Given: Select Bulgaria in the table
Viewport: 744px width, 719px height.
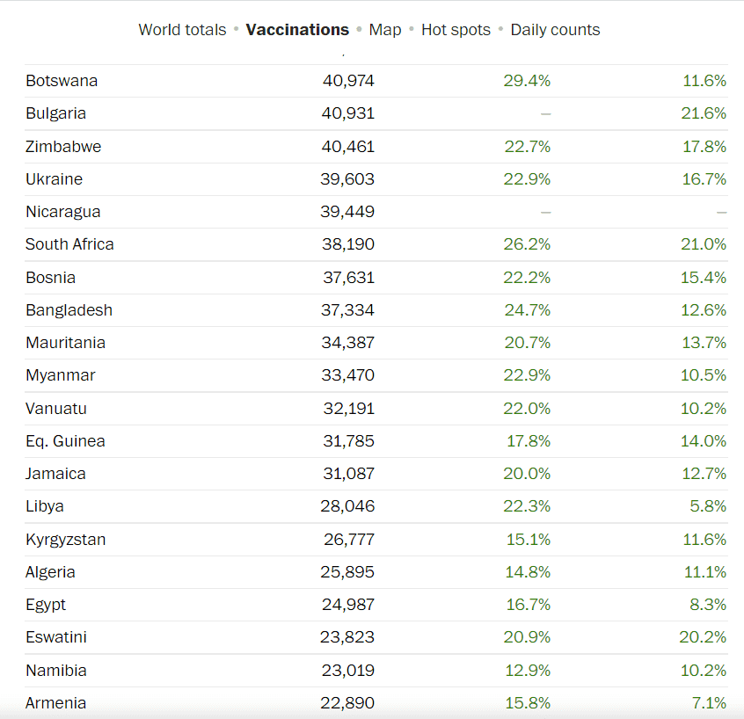Looking at the screenshot, I should 55,113.
